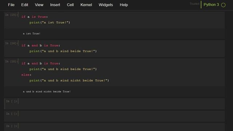Click into the second empty code cell
This screenshot has width=233, height=131.
121,116
